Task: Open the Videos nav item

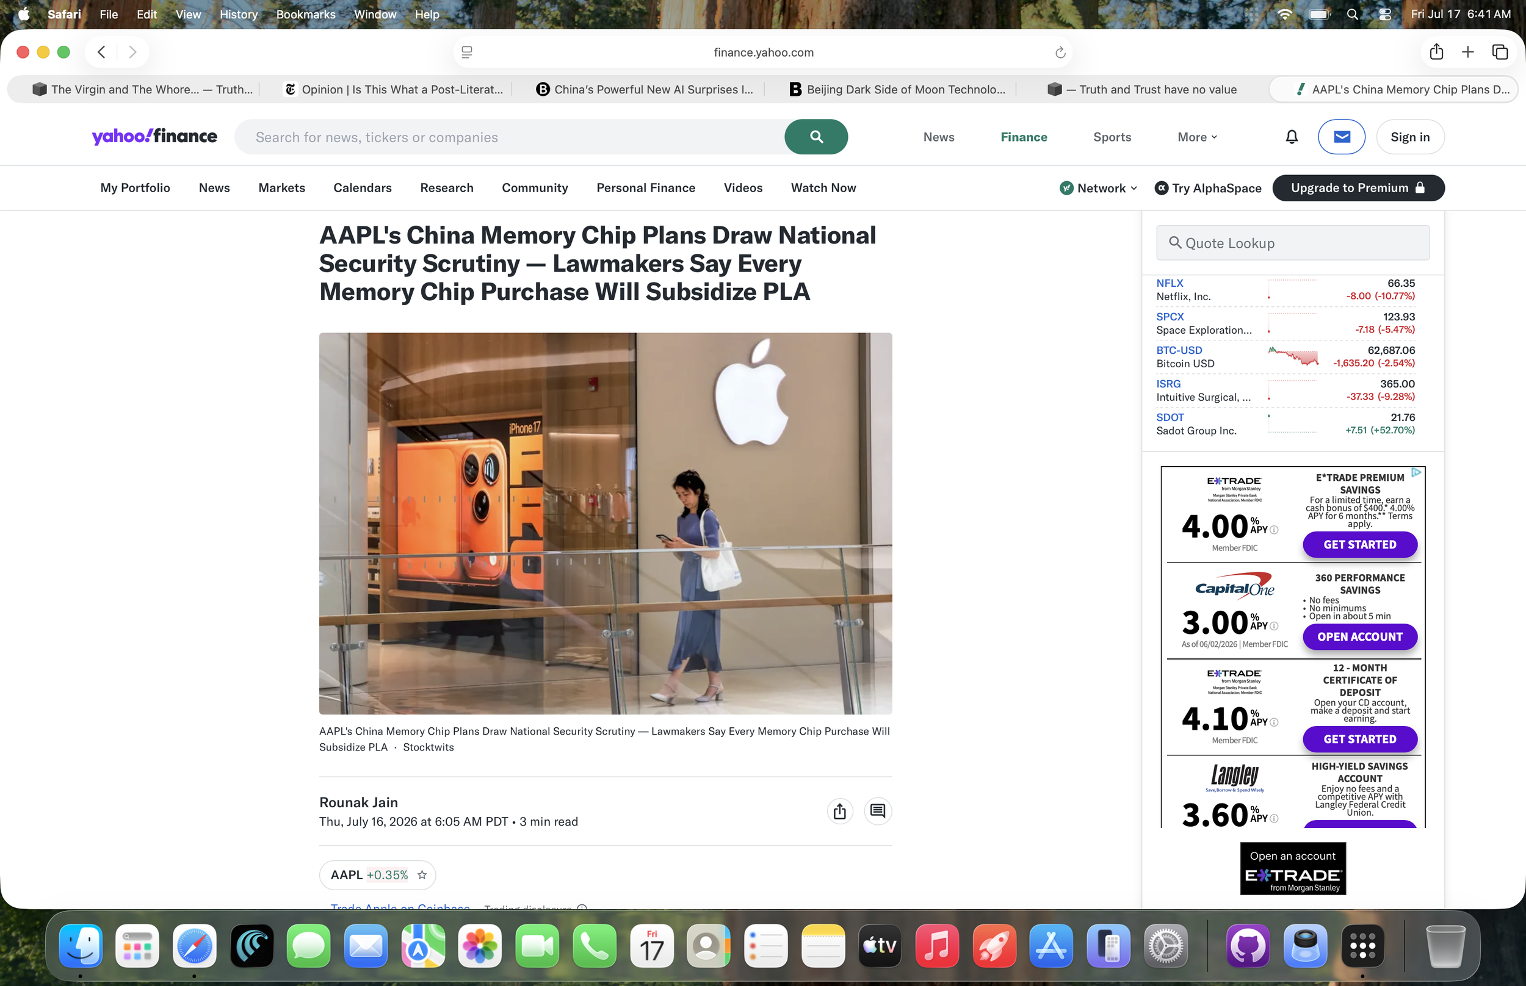Action: [743, 187]
